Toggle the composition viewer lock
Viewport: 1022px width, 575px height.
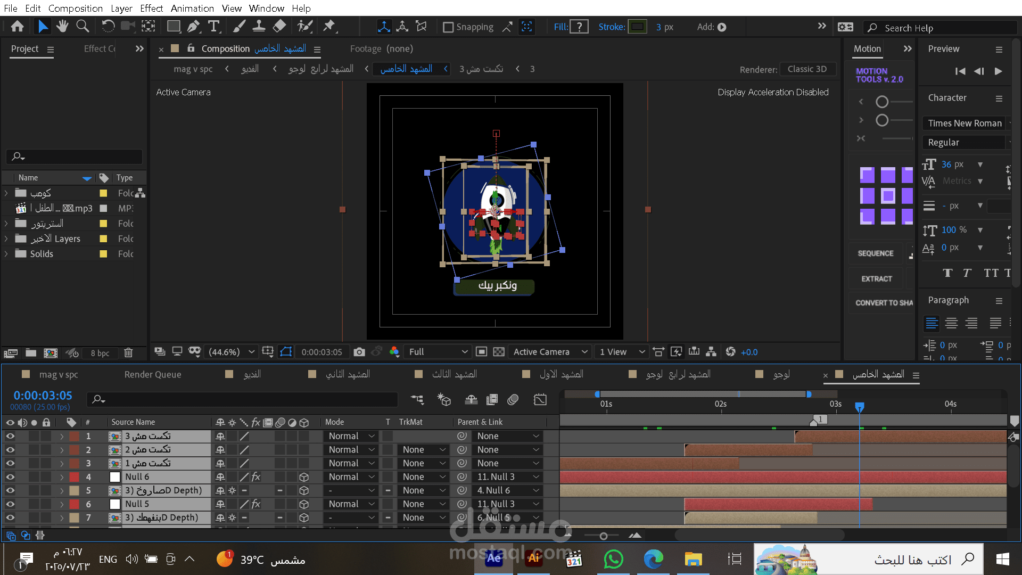click(x=191, y=48)
